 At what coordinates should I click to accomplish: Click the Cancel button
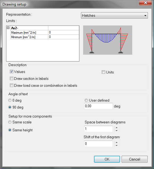[134, 159]
